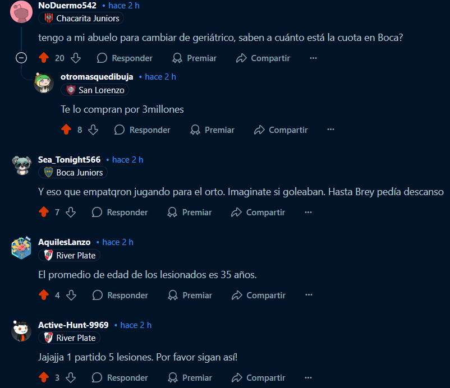This screenshot has height=388, width=450.
Task: Upvote otromasquedibuja's reply
Action: [66, 130]
